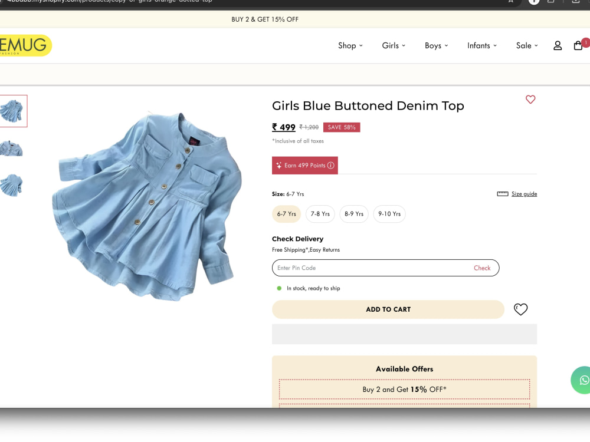Select size 9-10 Yrs
The image size is (590, 442).
(389, 214)
